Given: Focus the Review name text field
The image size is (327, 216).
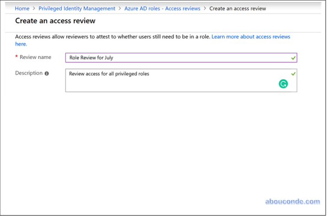Looking at the screenshot, I should pos(179,58).
